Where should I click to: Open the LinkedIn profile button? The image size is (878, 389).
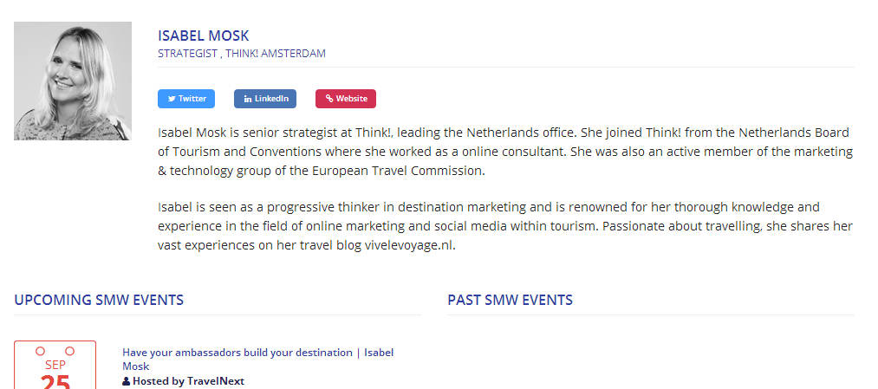[x=265, y=99]
